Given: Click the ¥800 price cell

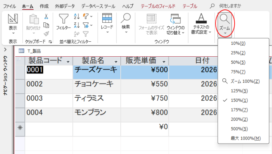Looking at the screenshot, I should click(145, 115).
